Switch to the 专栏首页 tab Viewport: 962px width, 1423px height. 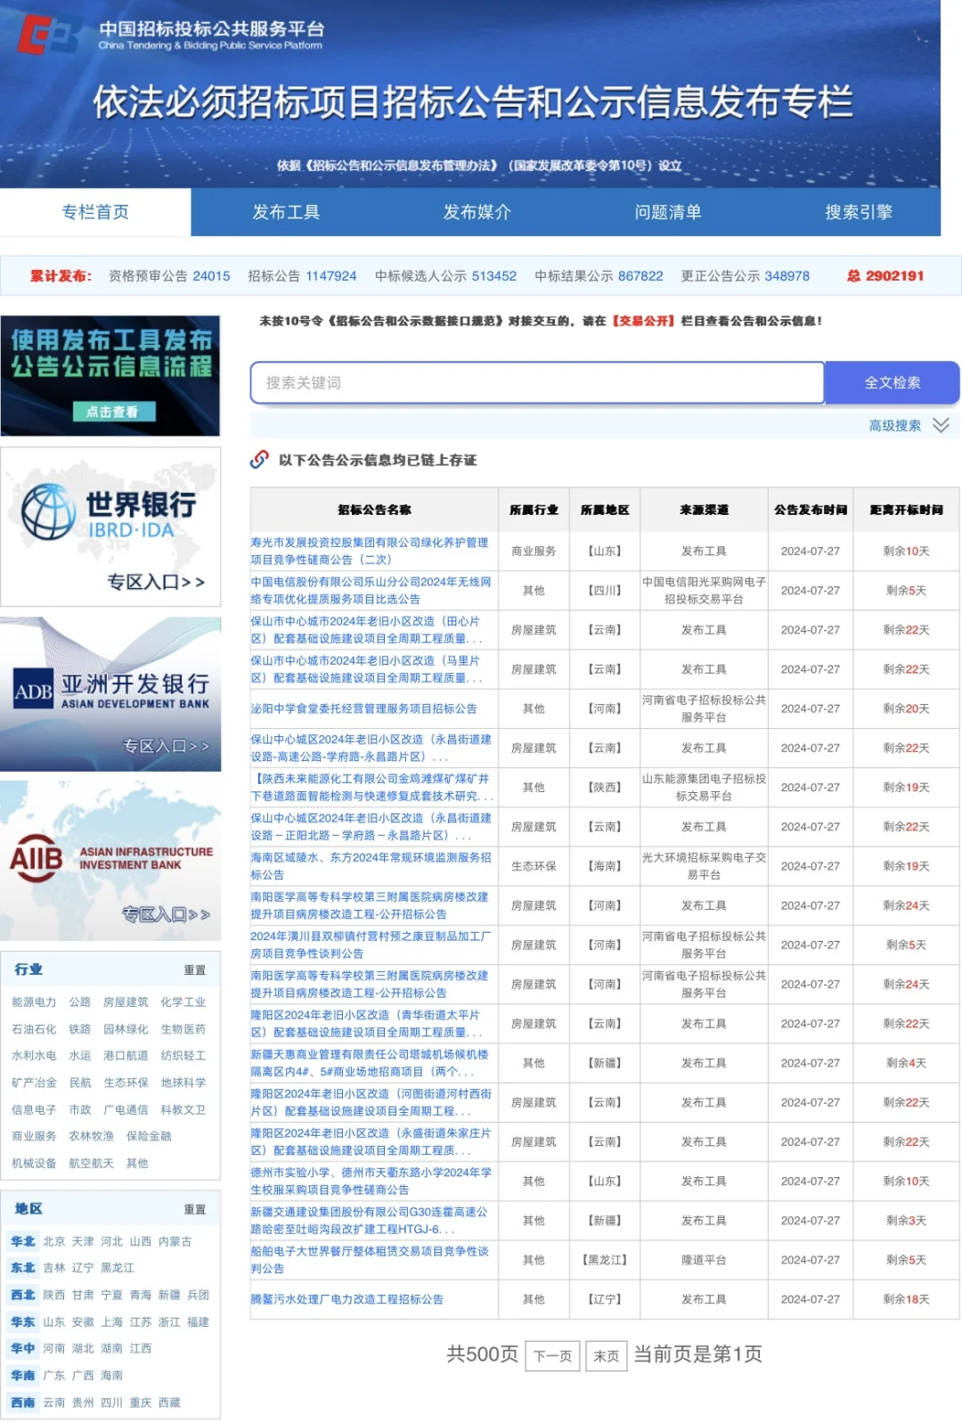pyautogui.click(x=95, y=212)
